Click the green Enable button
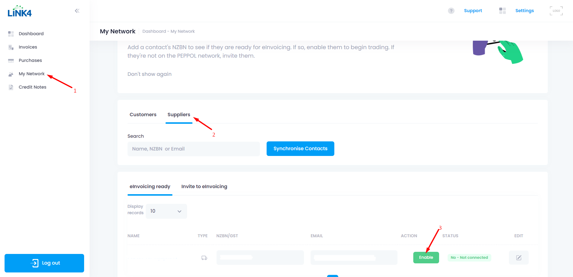The width and height of the screenshot is (573, 277). click(x=426, y=258)
